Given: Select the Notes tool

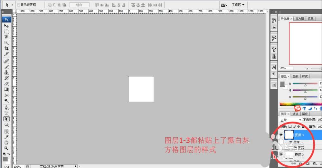Looking at the screenshot, I should click(6, 131).
